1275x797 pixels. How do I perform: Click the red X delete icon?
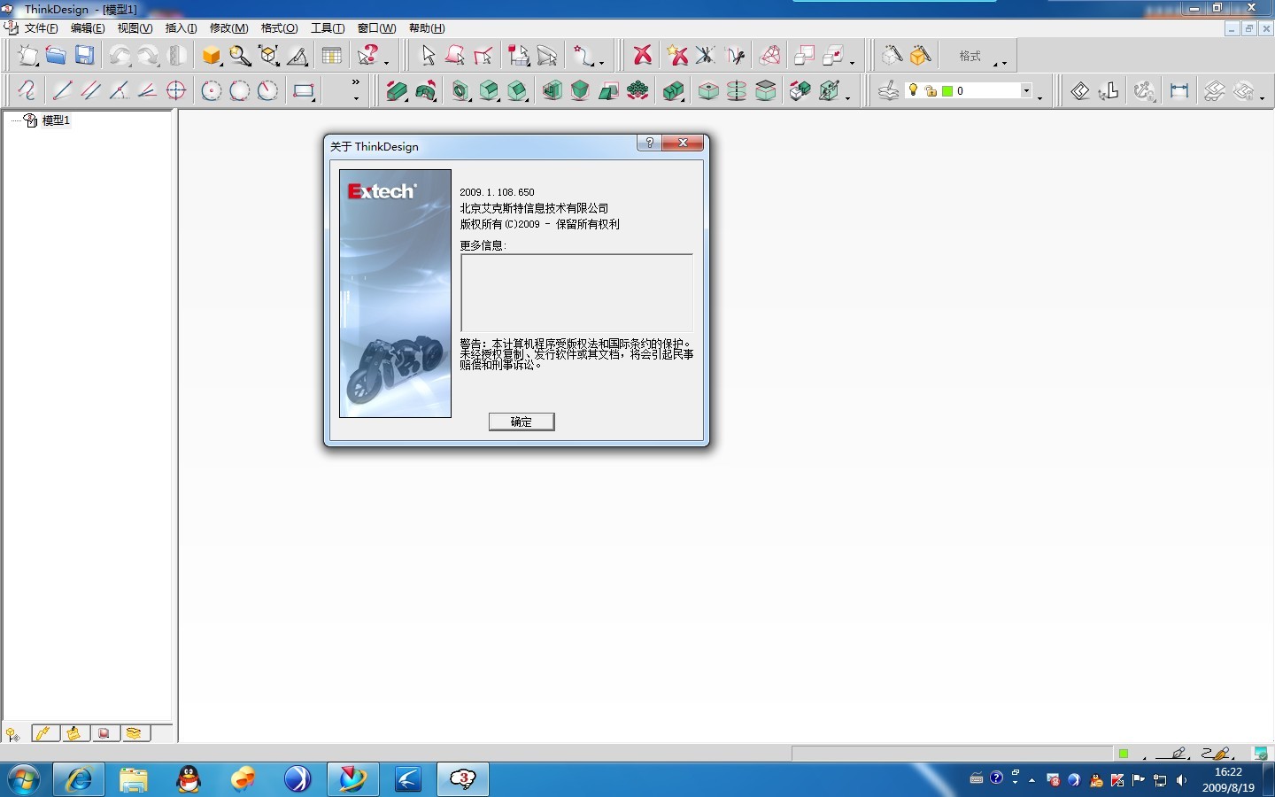(643, 56)
